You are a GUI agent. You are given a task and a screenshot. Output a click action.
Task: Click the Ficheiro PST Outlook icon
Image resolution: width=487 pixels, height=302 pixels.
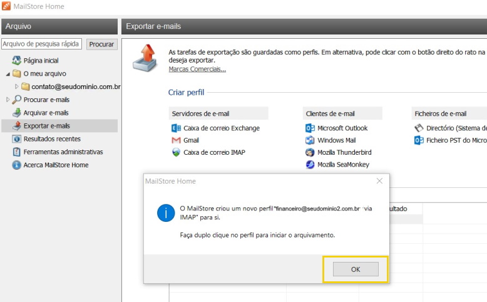[419, 140]
